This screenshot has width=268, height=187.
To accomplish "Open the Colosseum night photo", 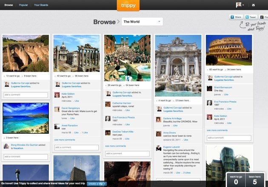I will 229,50.
